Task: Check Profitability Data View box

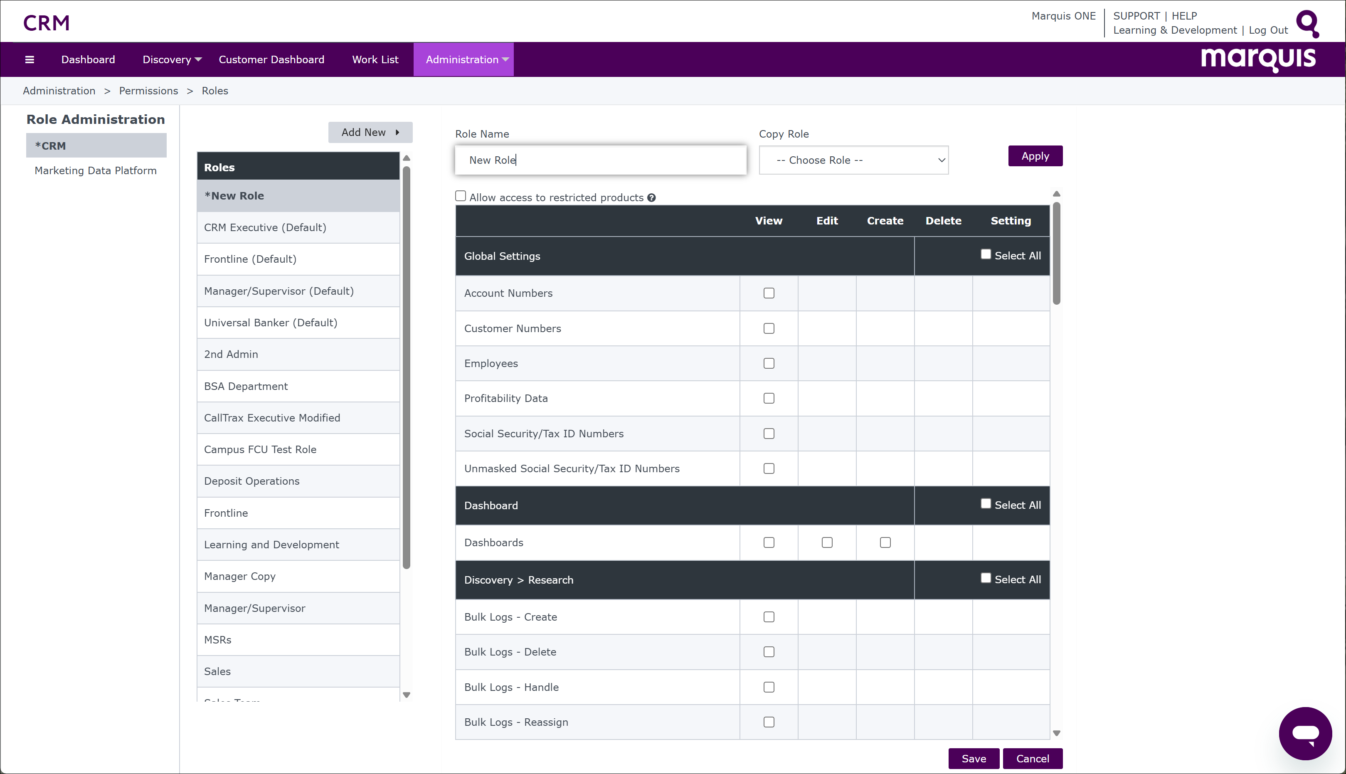Action: coord(769,398)
